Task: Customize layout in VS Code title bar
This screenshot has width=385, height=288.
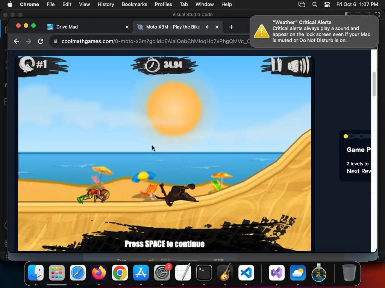Action: pyautogui.click(x=377, y=15)
